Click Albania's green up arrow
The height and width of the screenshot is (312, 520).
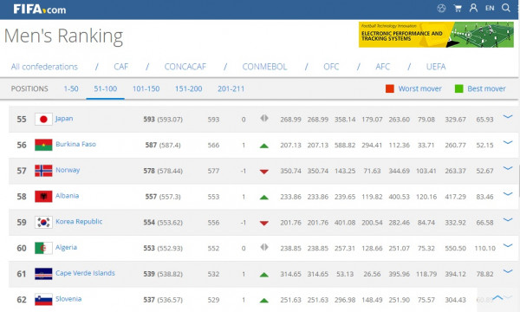point(264,198)
